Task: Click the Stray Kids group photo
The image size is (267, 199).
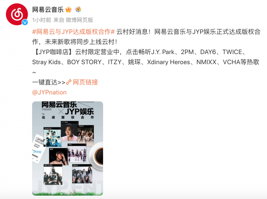Action: point(52,137)
